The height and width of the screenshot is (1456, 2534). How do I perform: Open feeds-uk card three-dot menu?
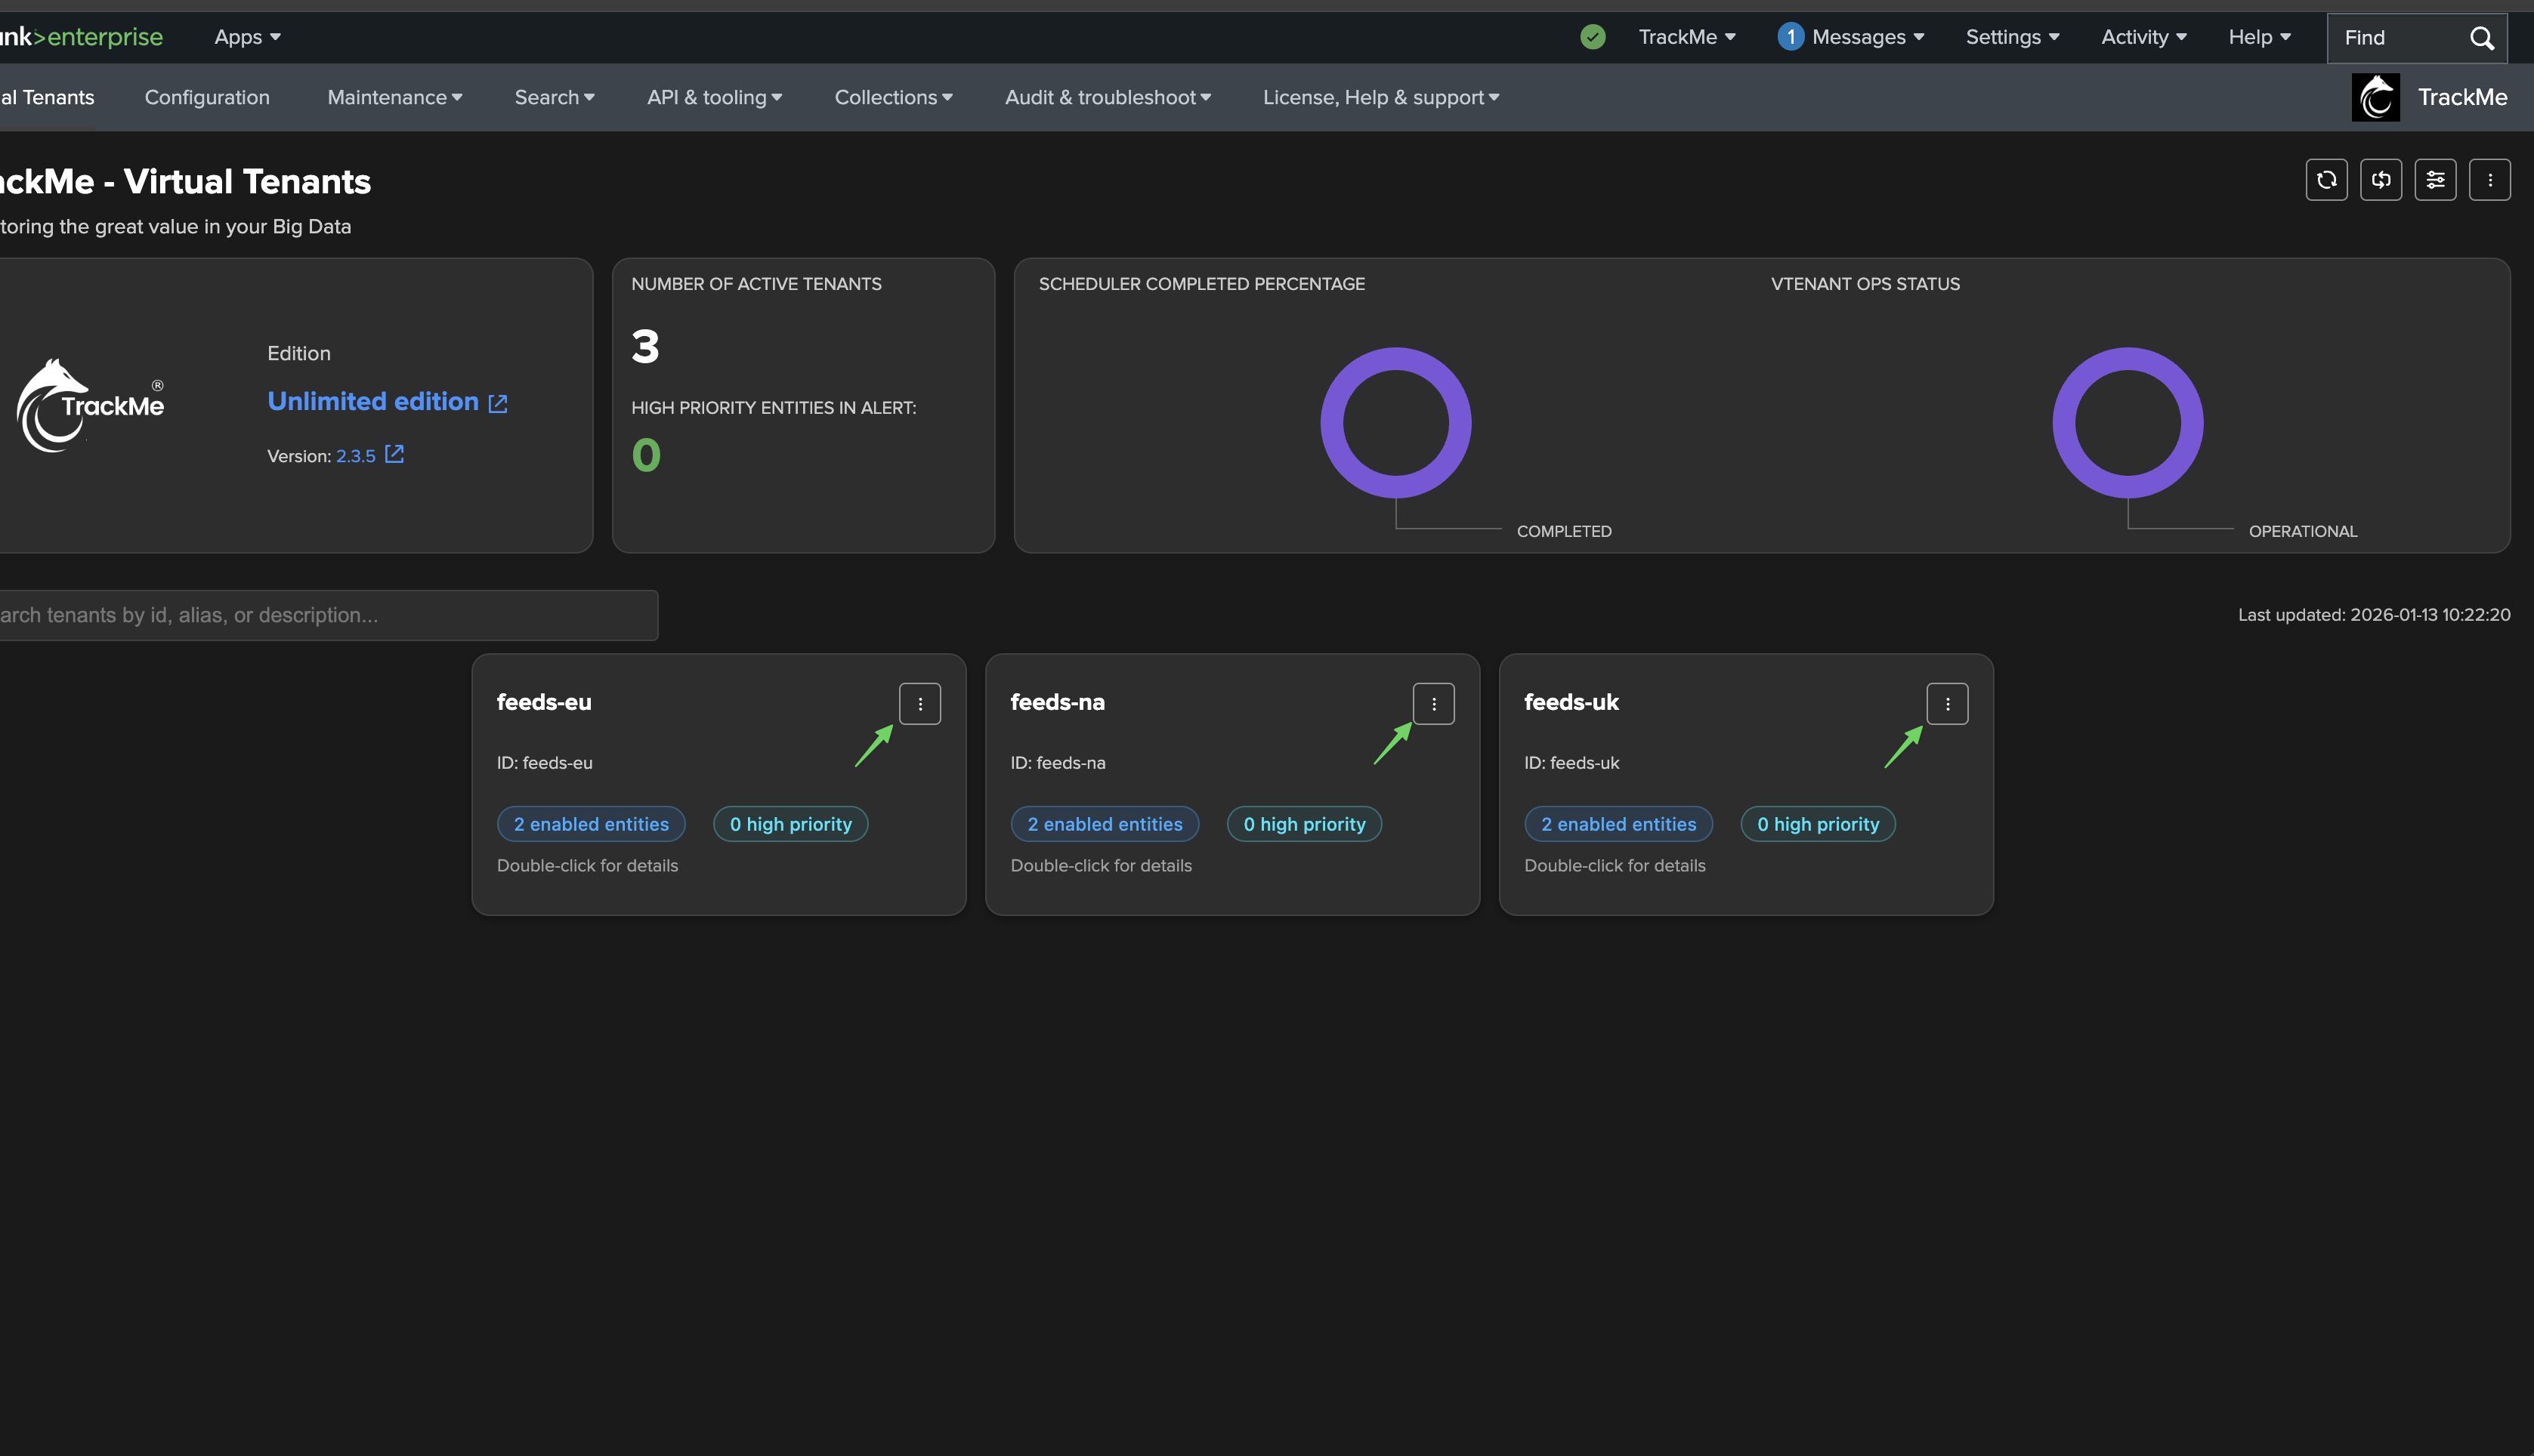pyautogui.click(x=1947, y=704)
